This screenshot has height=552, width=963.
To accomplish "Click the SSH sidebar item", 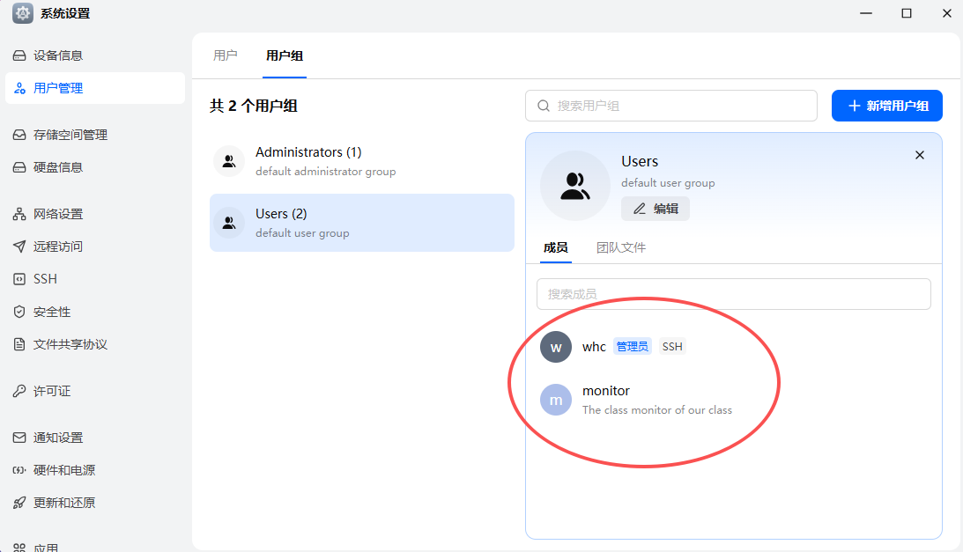I will [94, 279].
